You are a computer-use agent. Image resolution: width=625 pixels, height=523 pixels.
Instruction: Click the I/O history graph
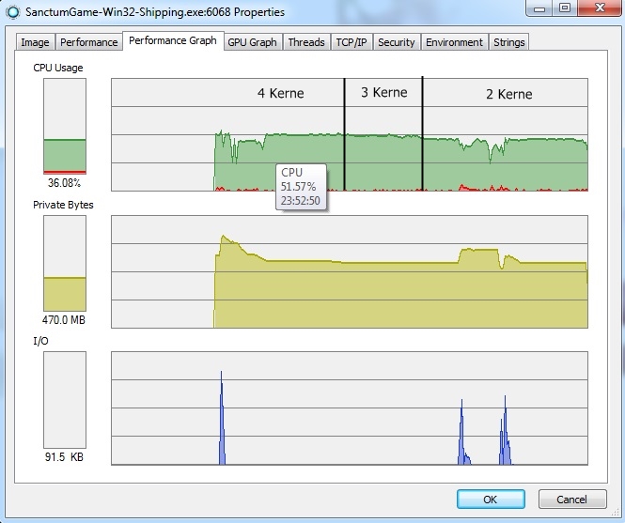[350, 408]
